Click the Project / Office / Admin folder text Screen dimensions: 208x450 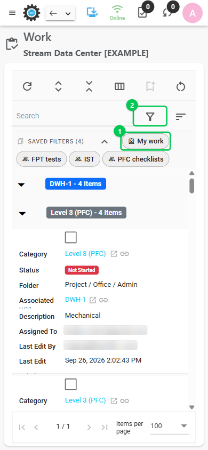tap(101, 285)
